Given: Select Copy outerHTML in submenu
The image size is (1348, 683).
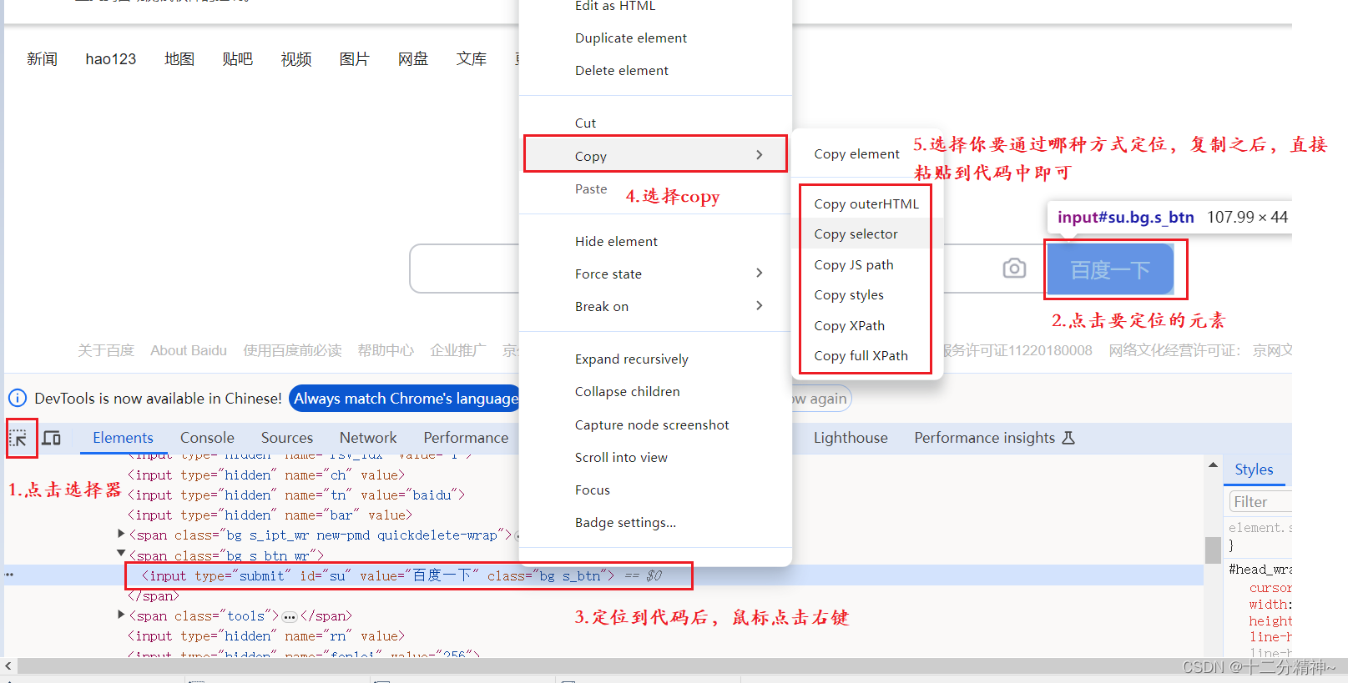Looking at the screenshot, I should coord(866,204).
